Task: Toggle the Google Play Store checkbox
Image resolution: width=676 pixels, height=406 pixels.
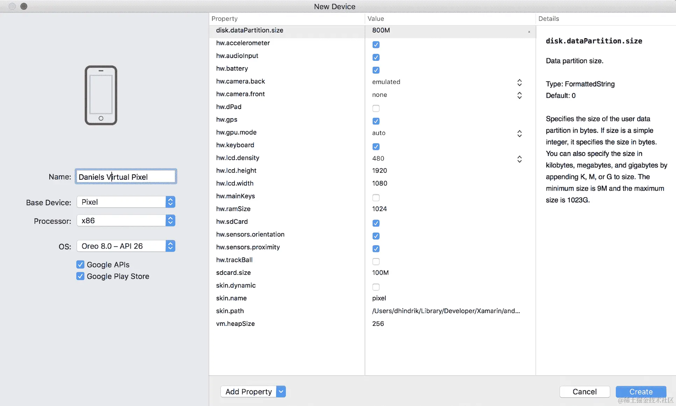Action: pos(80,276)
